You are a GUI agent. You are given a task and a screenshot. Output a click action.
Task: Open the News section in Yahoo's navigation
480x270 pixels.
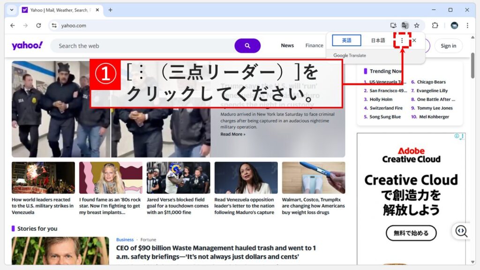point(287,45)
